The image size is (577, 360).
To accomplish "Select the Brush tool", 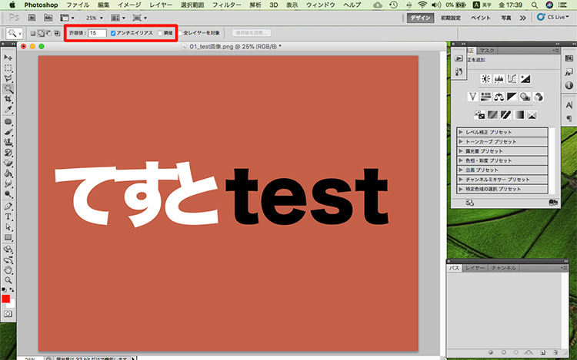I will (x=8, y=132).
